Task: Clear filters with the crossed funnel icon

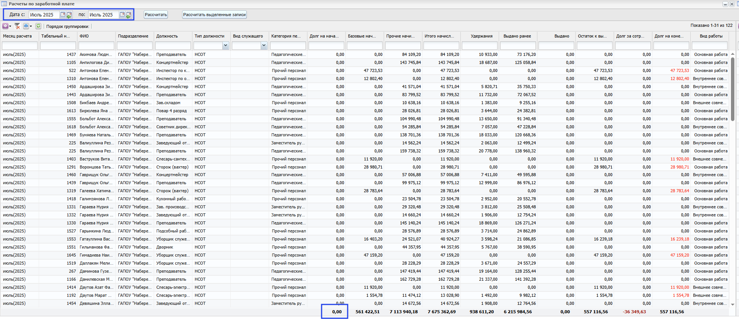Action: 17,26
